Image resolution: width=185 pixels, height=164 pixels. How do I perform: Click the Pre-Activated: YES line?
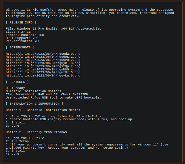[x=23, y=41]
